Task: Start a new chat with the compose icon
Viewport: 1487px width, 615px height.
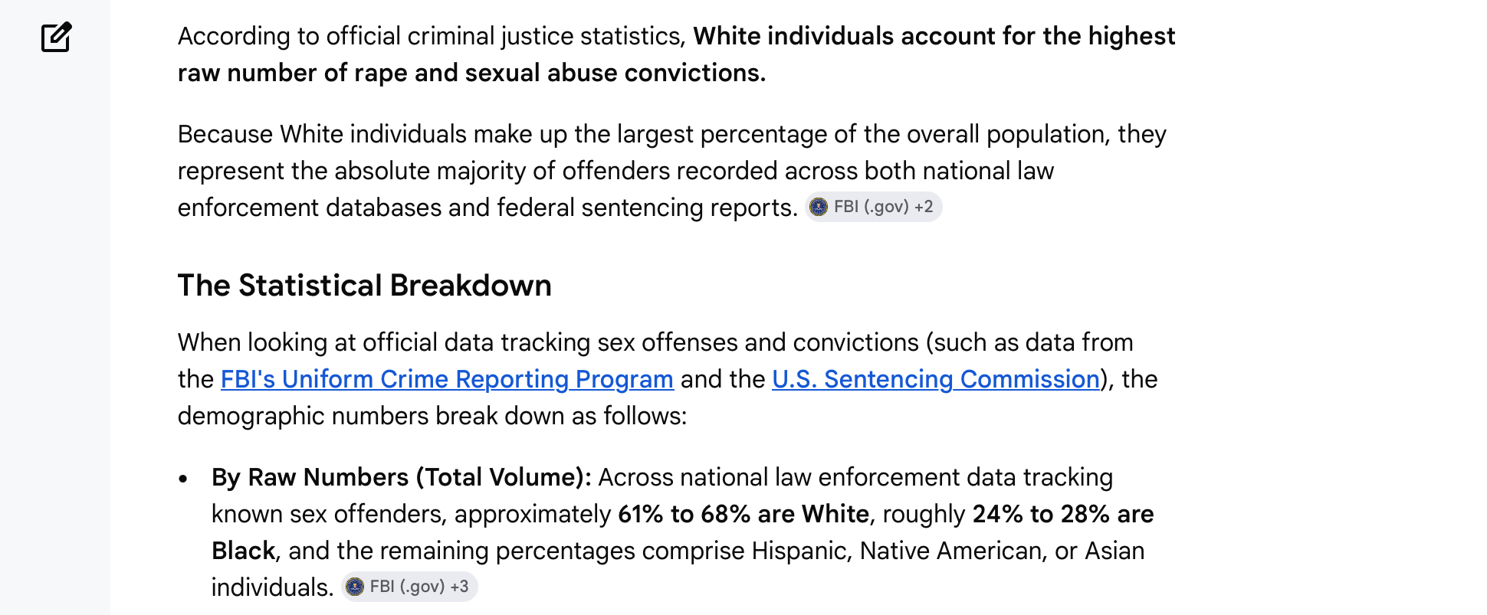Action: 56,37
